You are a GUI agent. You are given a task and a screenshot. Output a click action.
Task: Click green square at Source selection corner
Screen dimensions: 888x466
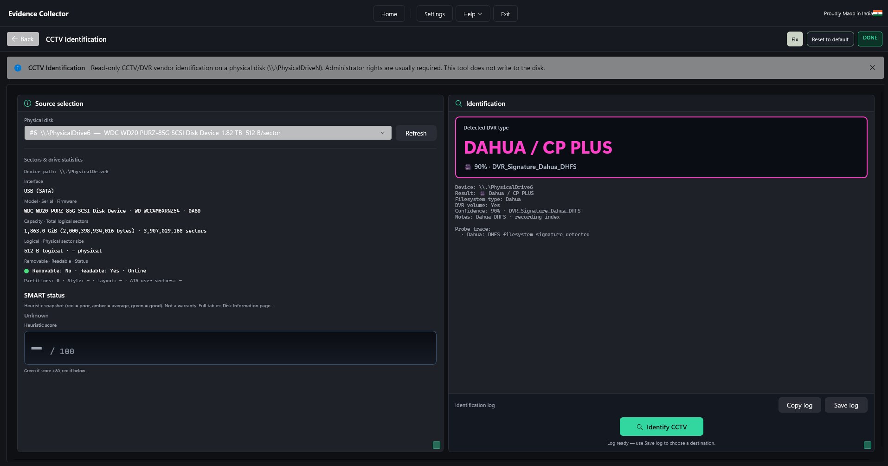[437, 445]
